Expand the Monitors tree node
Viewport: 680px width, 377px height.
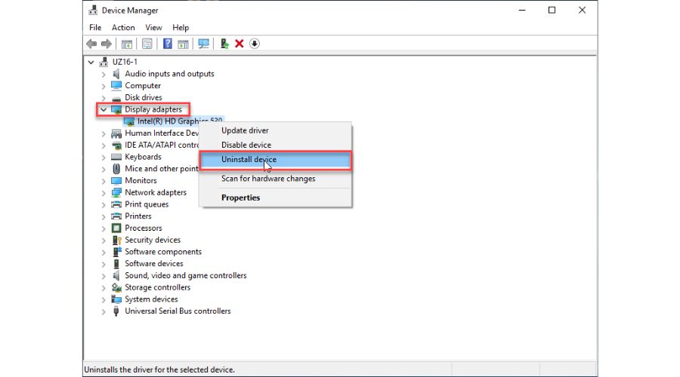[104, 181]
